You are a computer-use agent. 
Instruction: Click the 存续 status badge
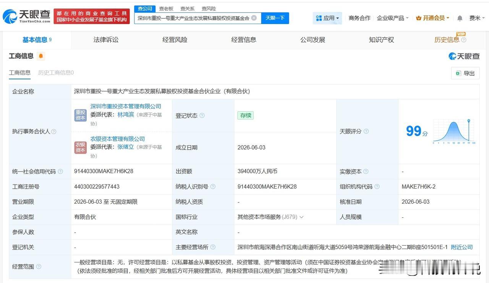[x=245, y=116]
